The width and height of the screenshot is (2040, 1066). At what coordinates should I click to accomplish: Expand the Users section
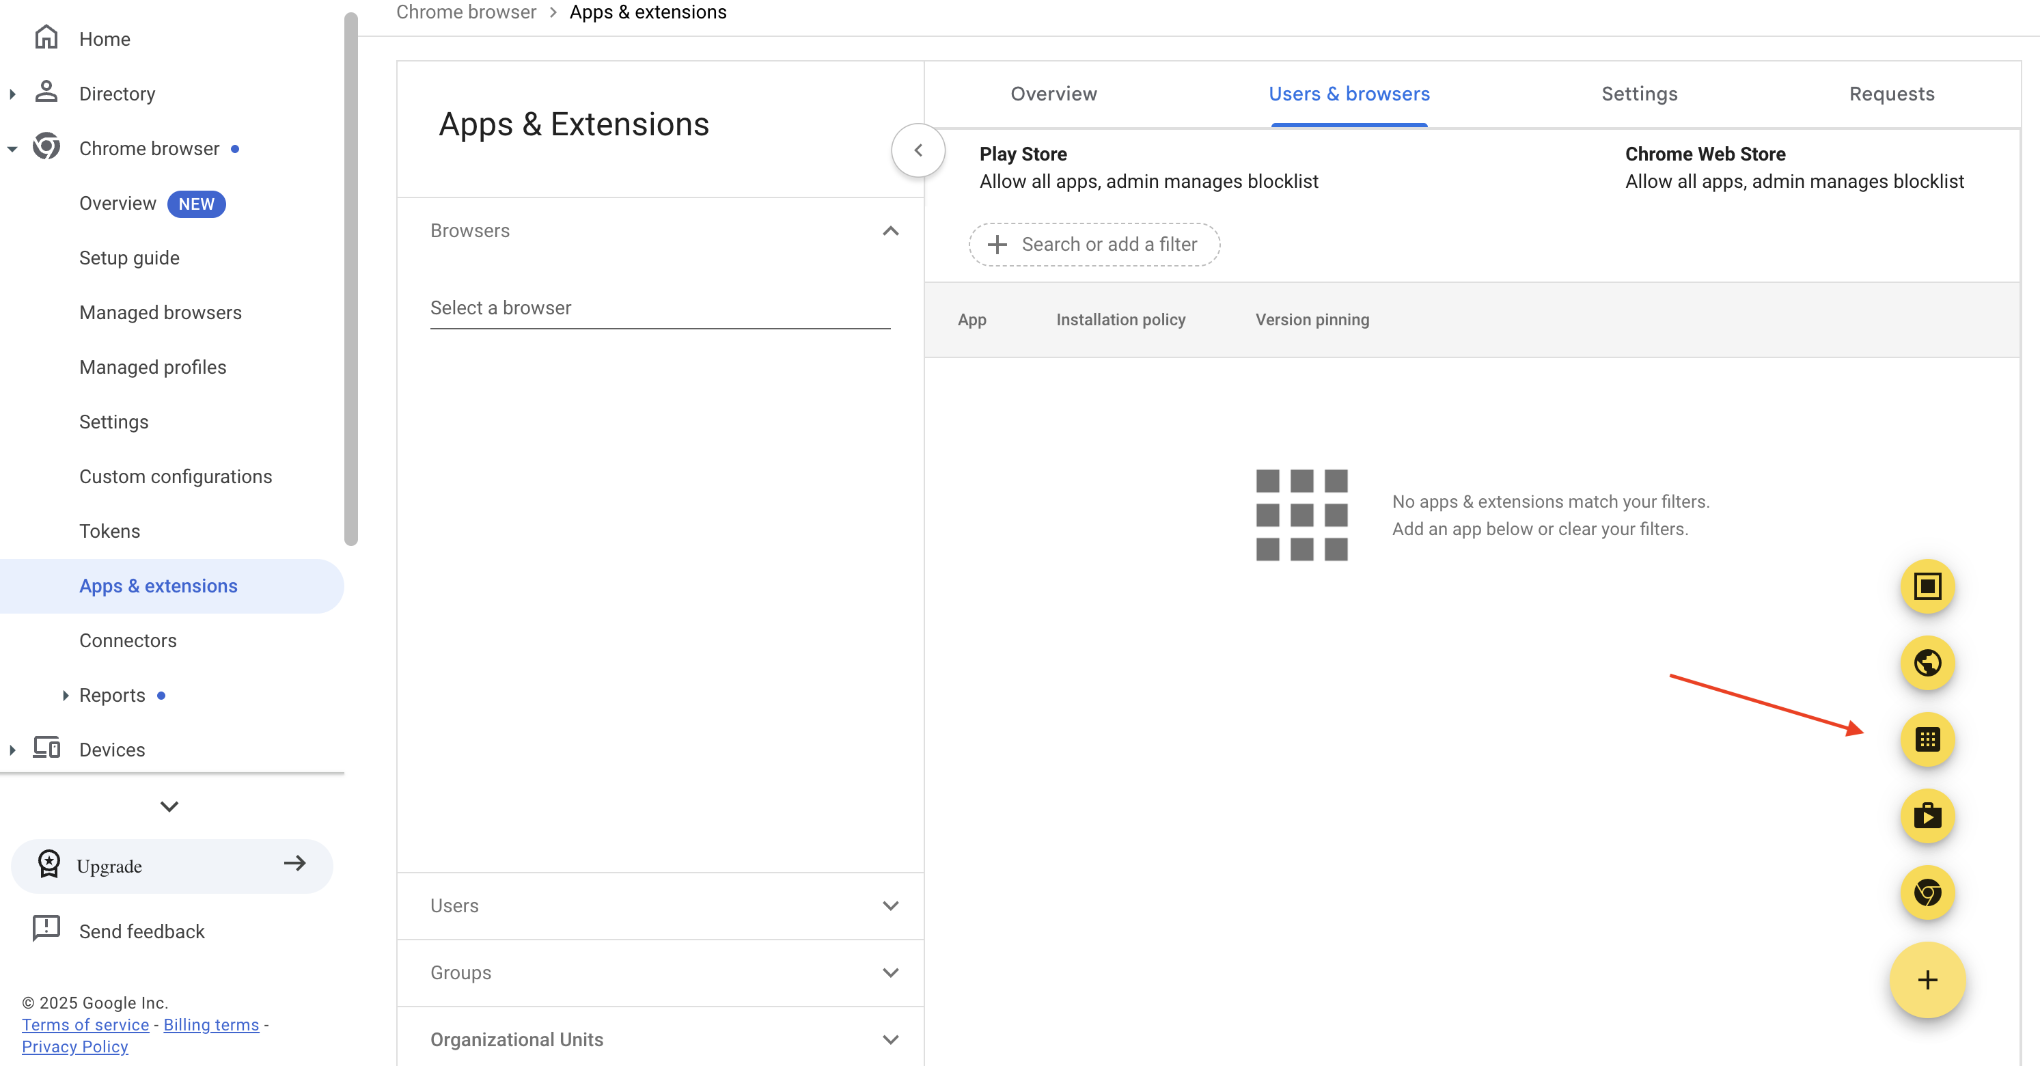click(890, 906)
